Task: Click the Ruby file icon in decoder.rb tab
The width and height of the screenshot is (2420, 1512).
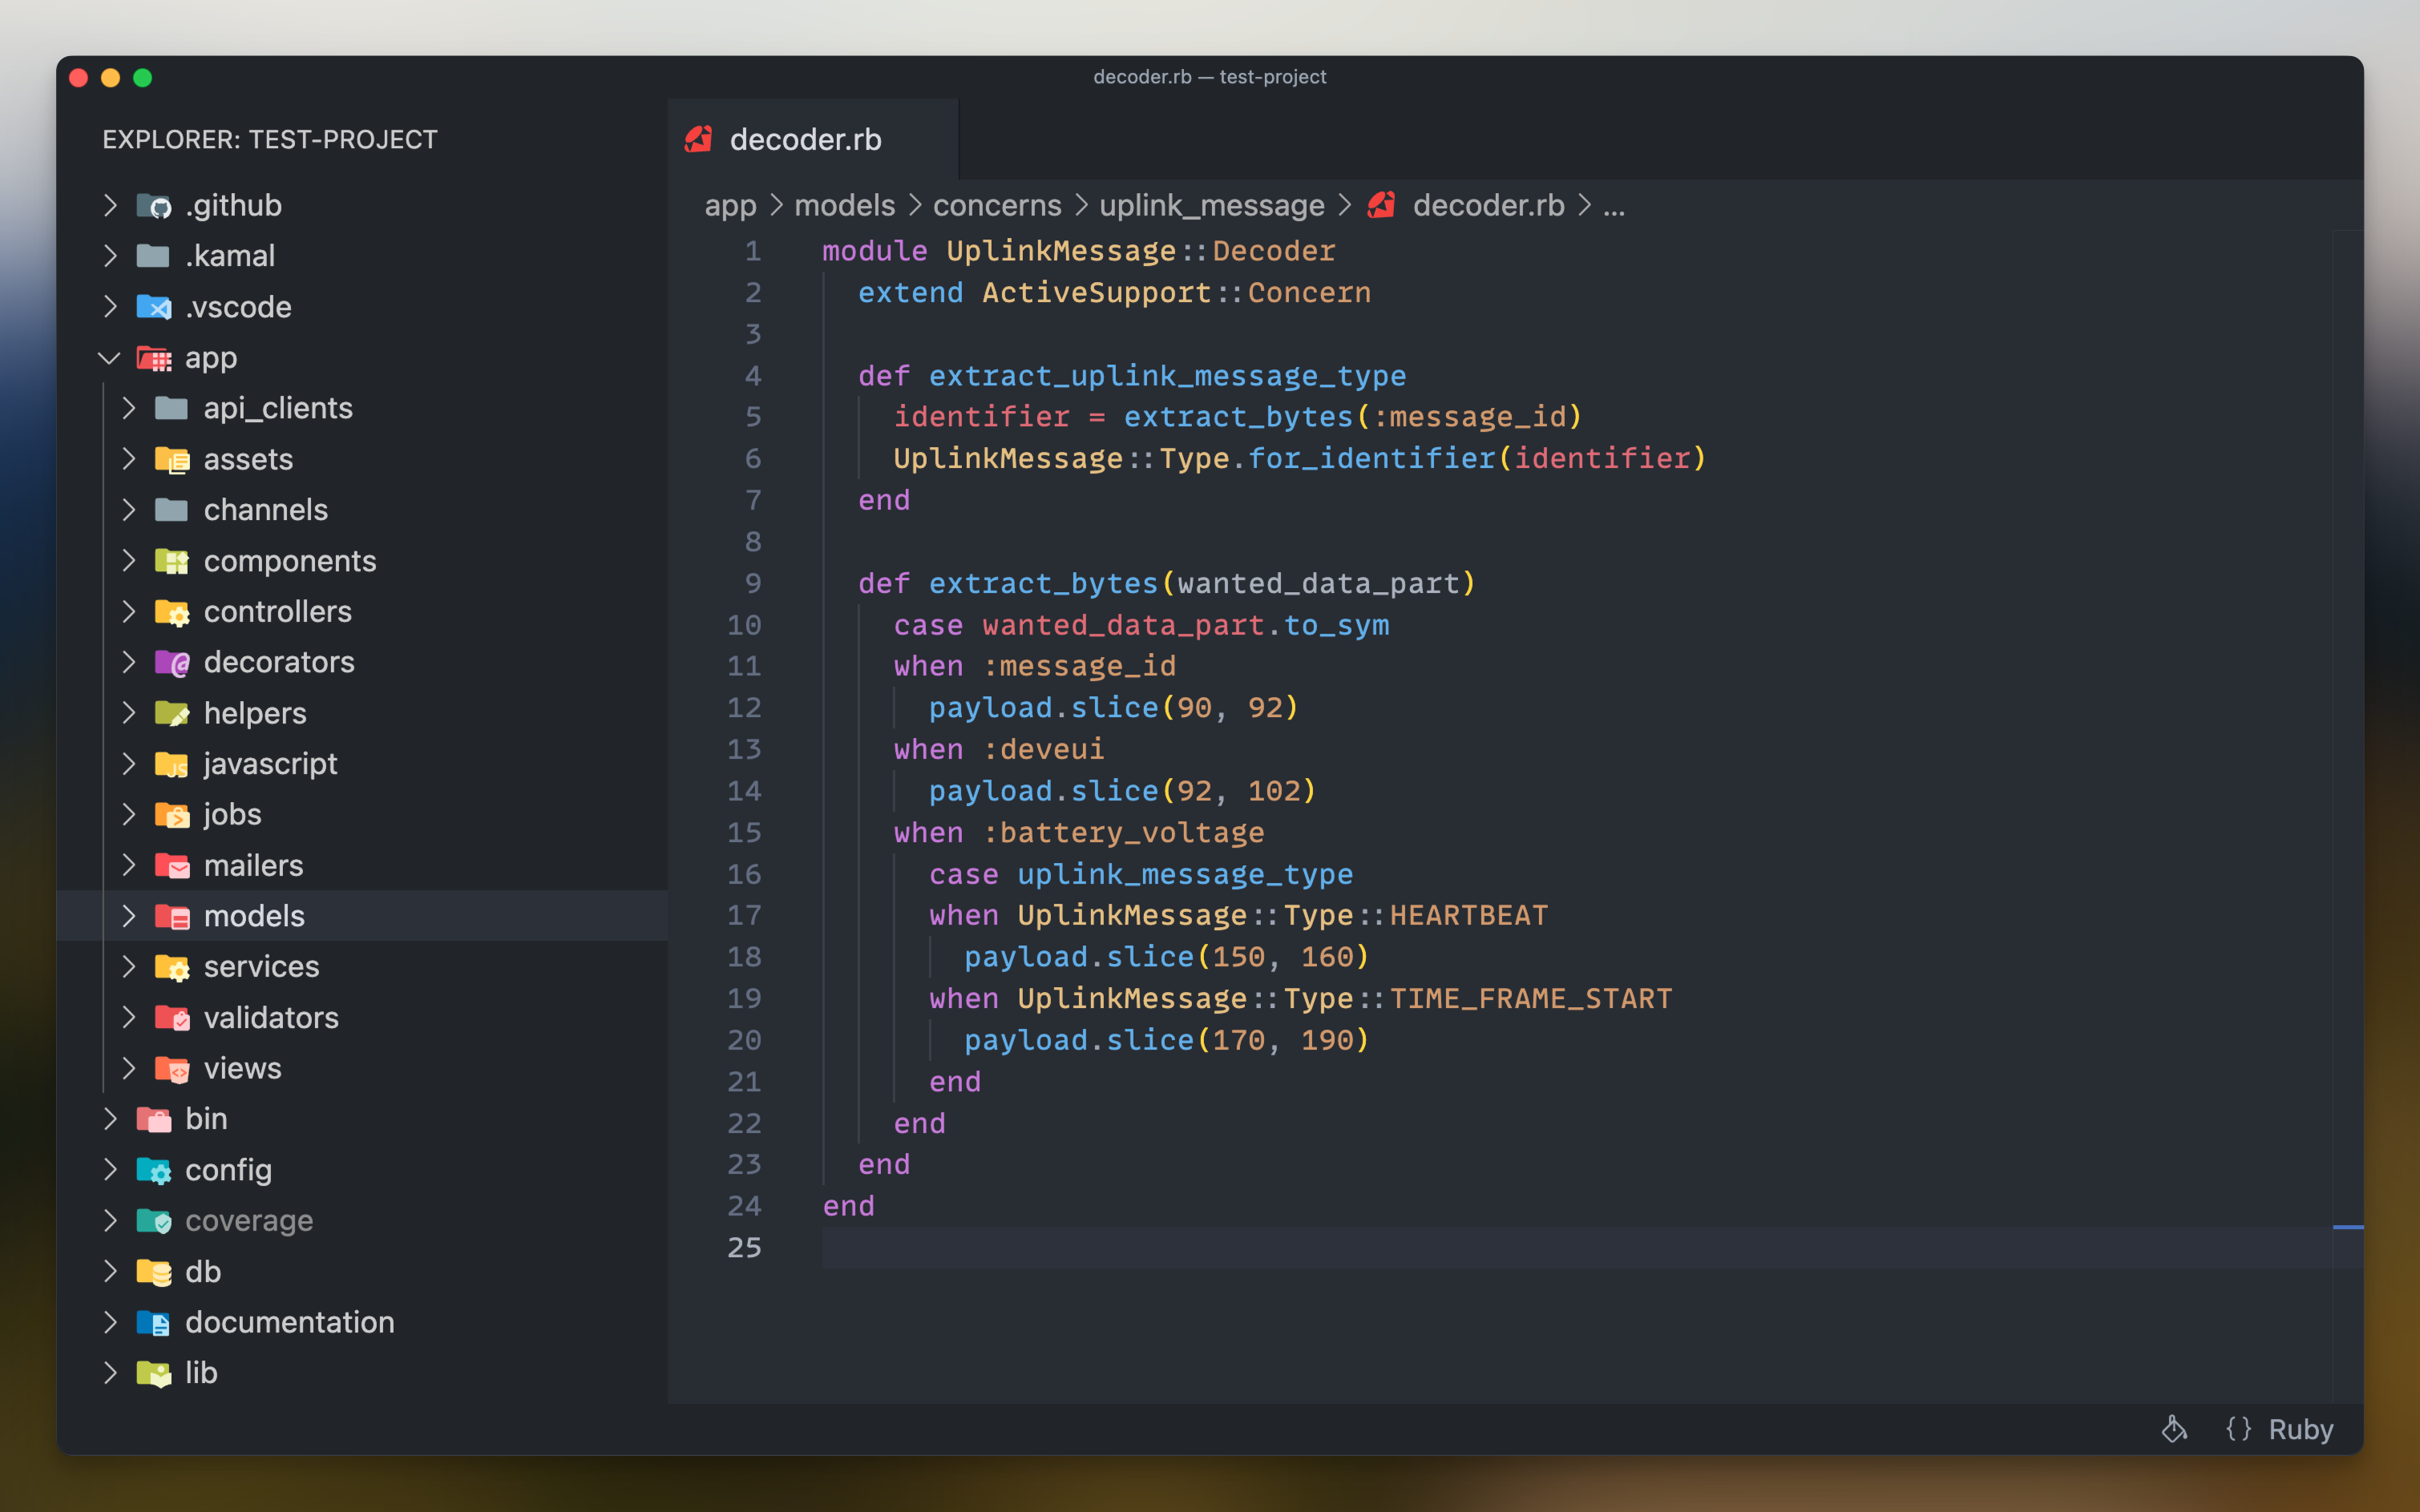Action: tap(698, 140)
